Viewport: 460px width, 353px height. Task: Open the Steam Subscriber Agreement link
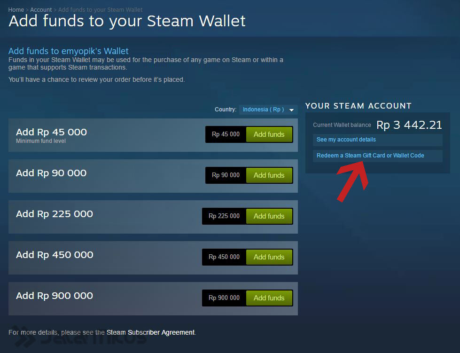pyautogui.click(x=150, y=332)
